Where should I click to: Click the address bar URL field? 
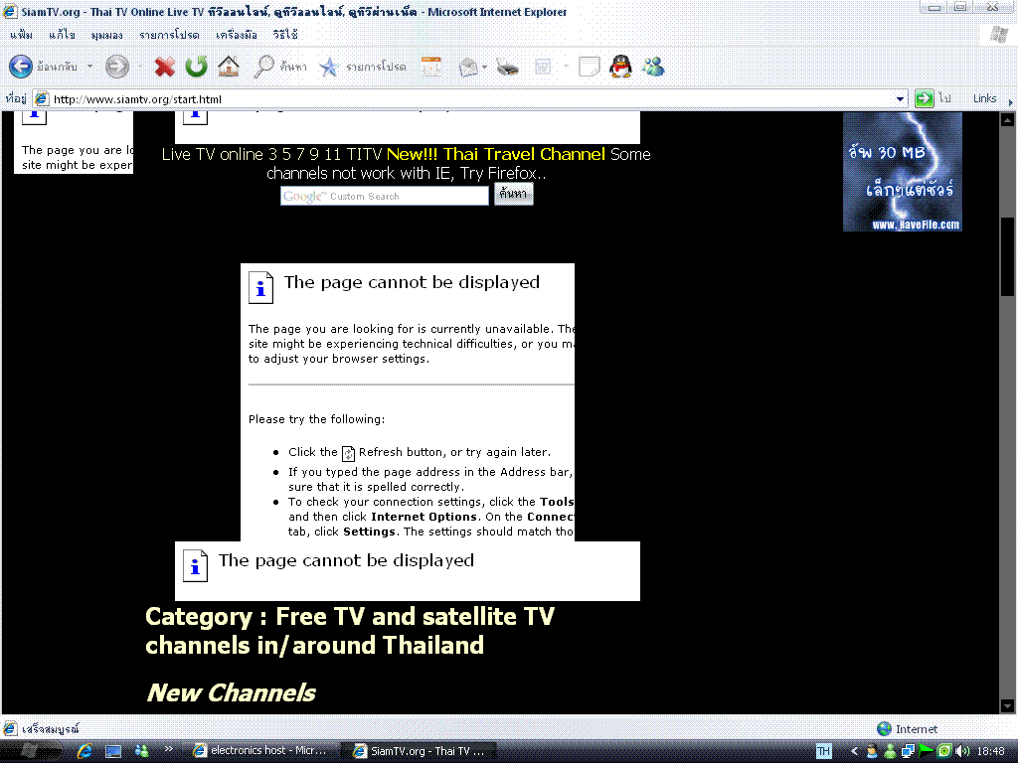pyautogui.click(x=472, y=98)
